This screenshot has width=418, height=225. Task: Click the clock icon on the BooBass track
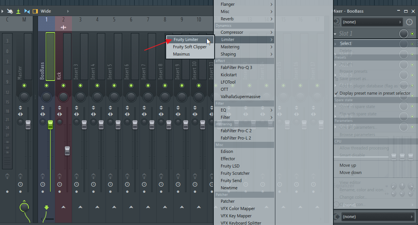tap(43, 184)
